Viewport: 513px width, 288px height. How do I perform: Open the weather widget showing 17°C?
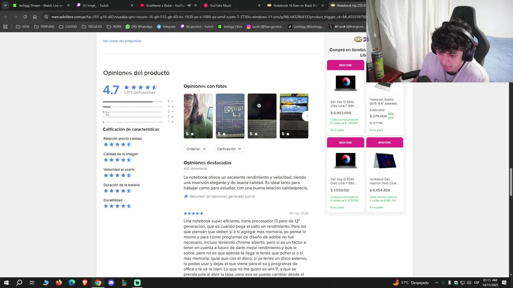(x=410, y=283)
